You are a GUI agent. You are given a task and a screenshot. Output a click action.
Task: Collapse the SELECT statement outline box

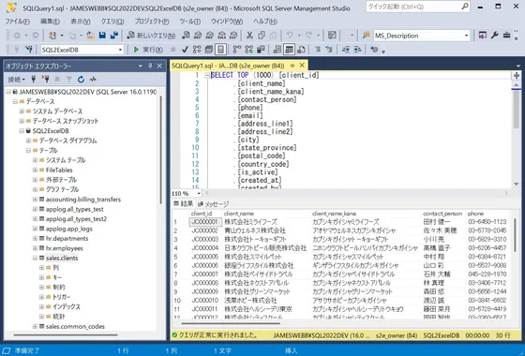pos(207,76)
